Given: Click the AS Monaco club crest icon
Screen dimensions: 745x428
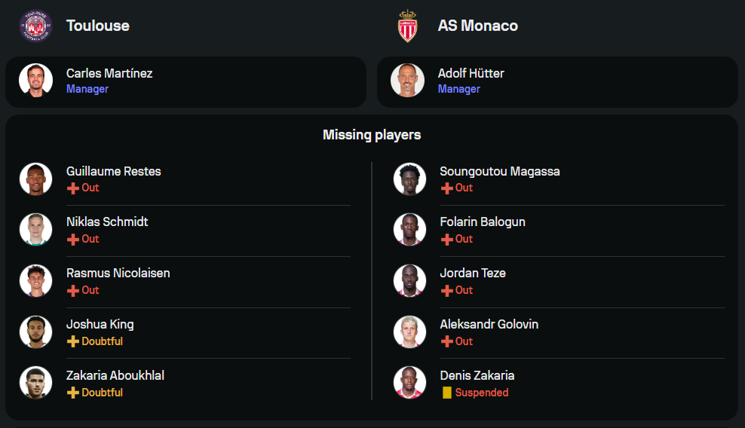Looking at the screenshot, I should coord(407,26).
